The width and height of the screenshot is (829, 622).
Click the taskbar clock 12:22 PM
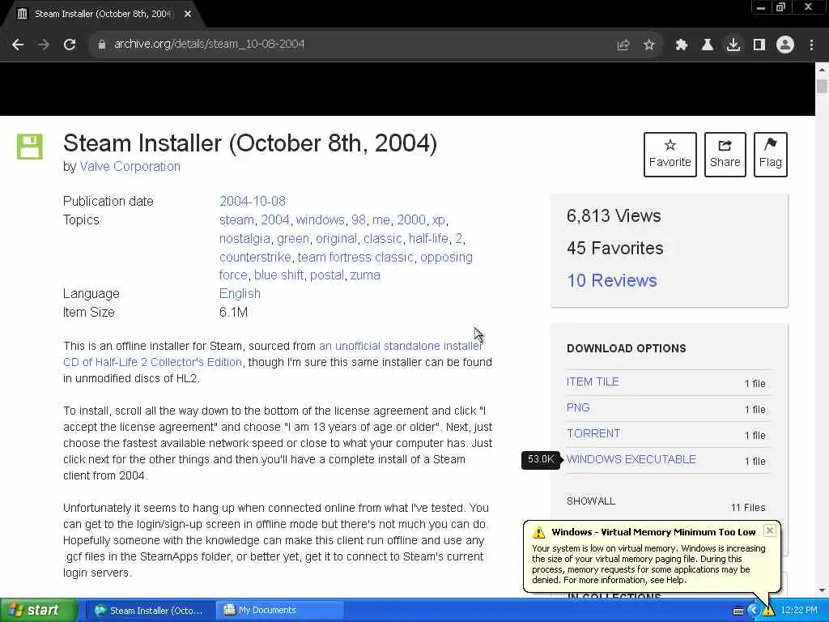(799, 611)
